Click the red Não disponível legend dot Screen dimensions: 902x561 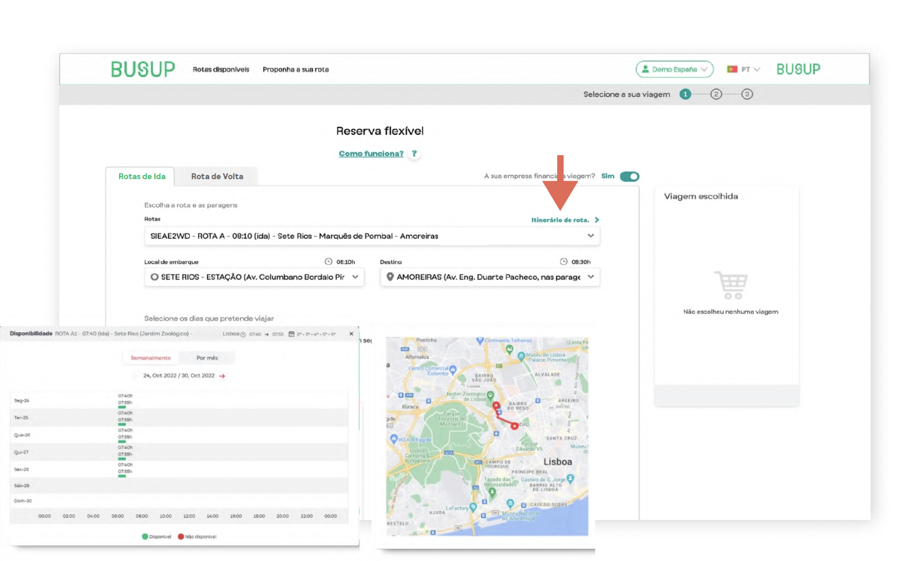point(181,536)
